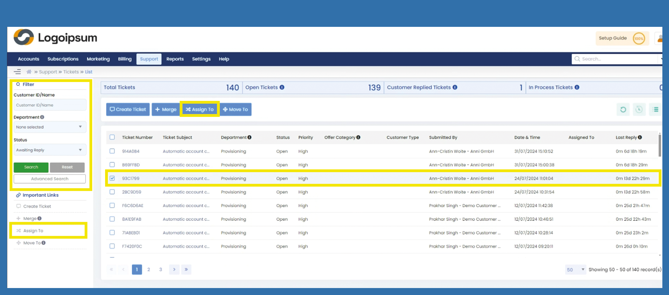
Task: Open the Department dropdown in the filter
Action: click(x=50, y=127)
